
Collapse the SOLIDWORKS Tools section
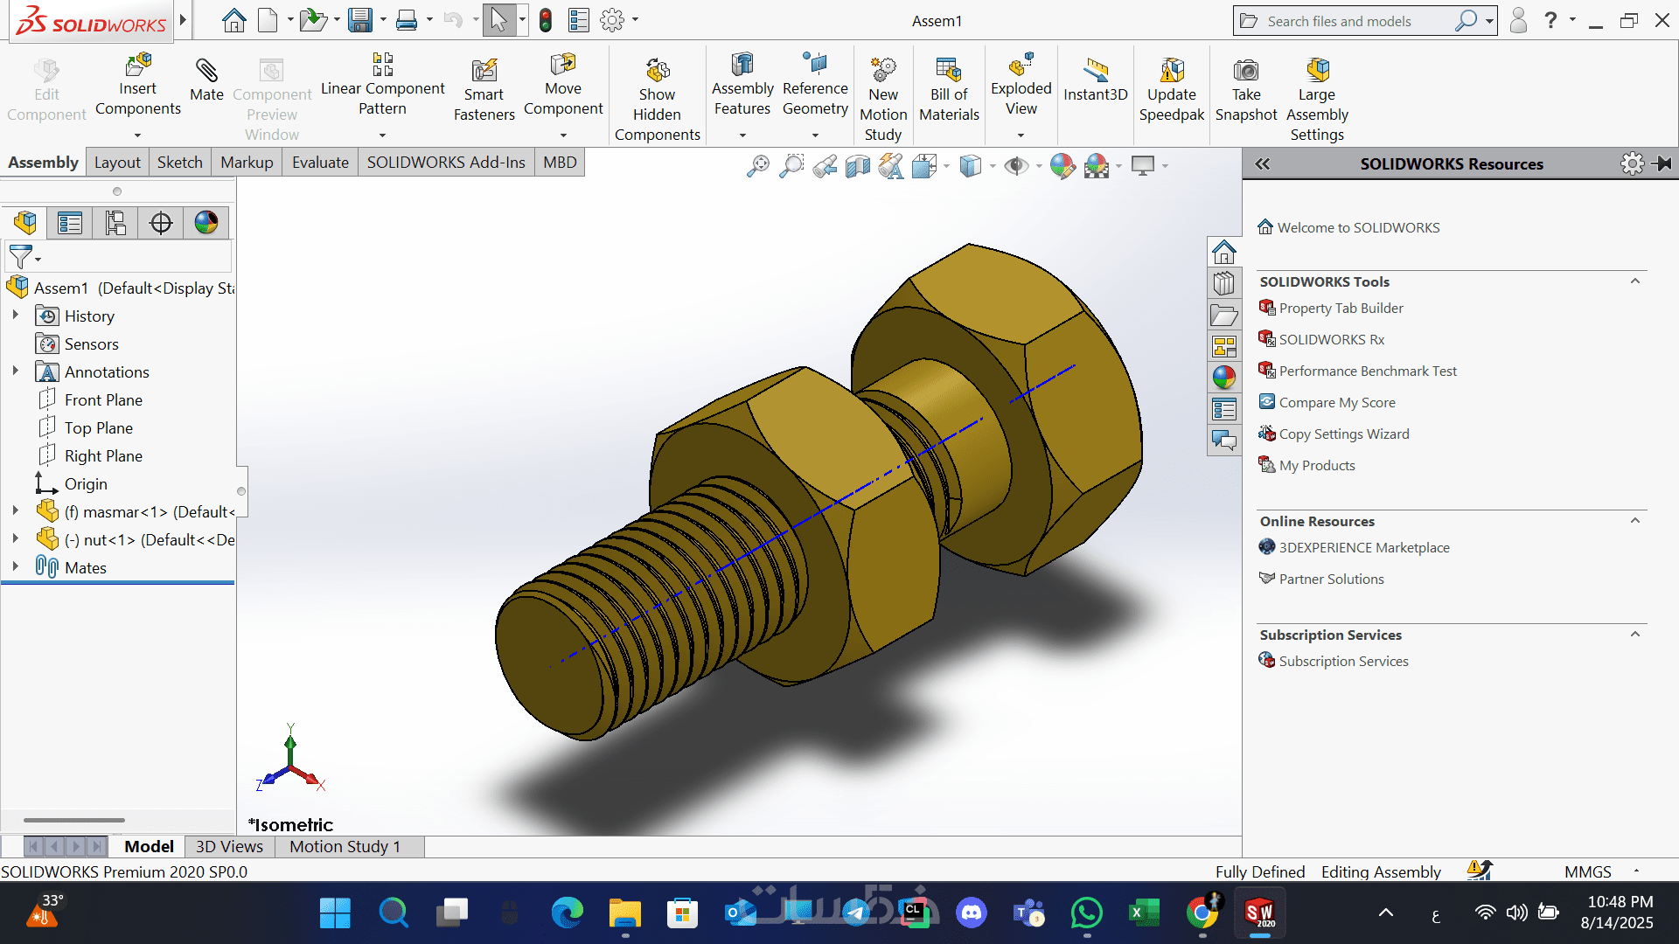pyautogui.click(x=1634, y=281)
